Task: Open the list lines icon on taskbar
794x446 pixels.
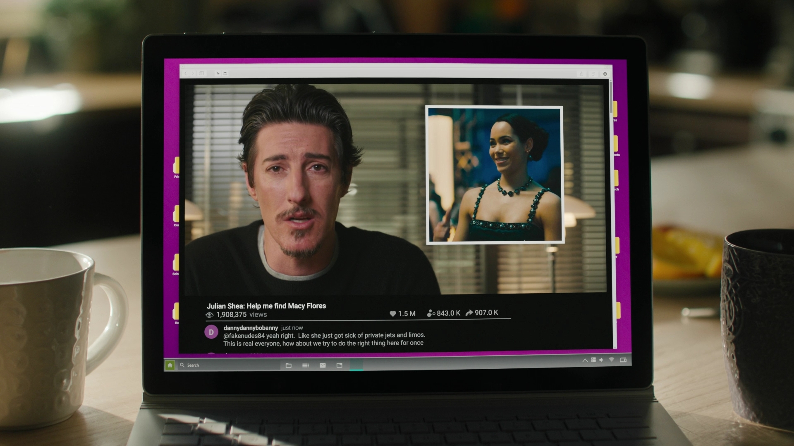Action: [306, 365]
